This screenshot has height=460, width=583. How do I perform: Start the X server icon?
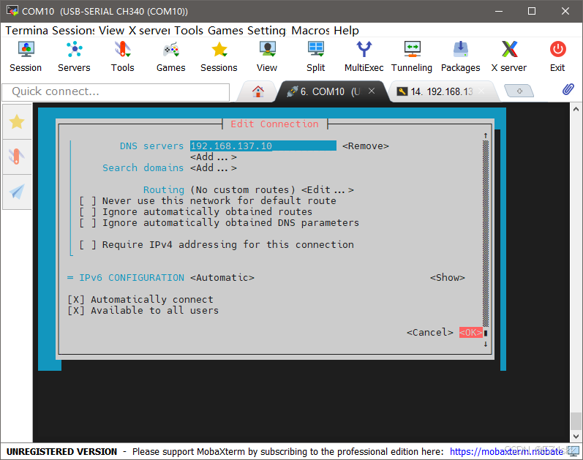(509, 56)
